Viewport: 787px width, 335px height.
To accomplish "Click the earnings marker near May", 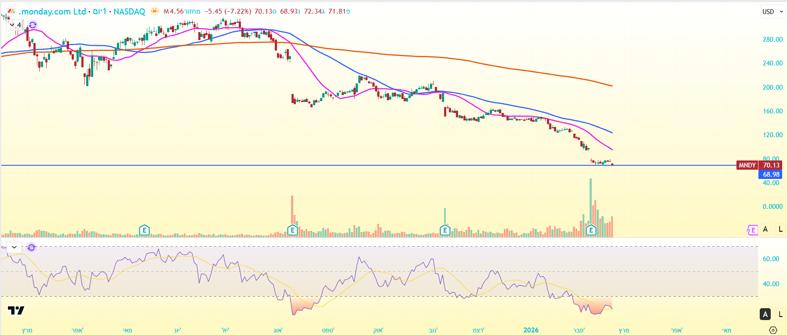I will click(144, 230).
